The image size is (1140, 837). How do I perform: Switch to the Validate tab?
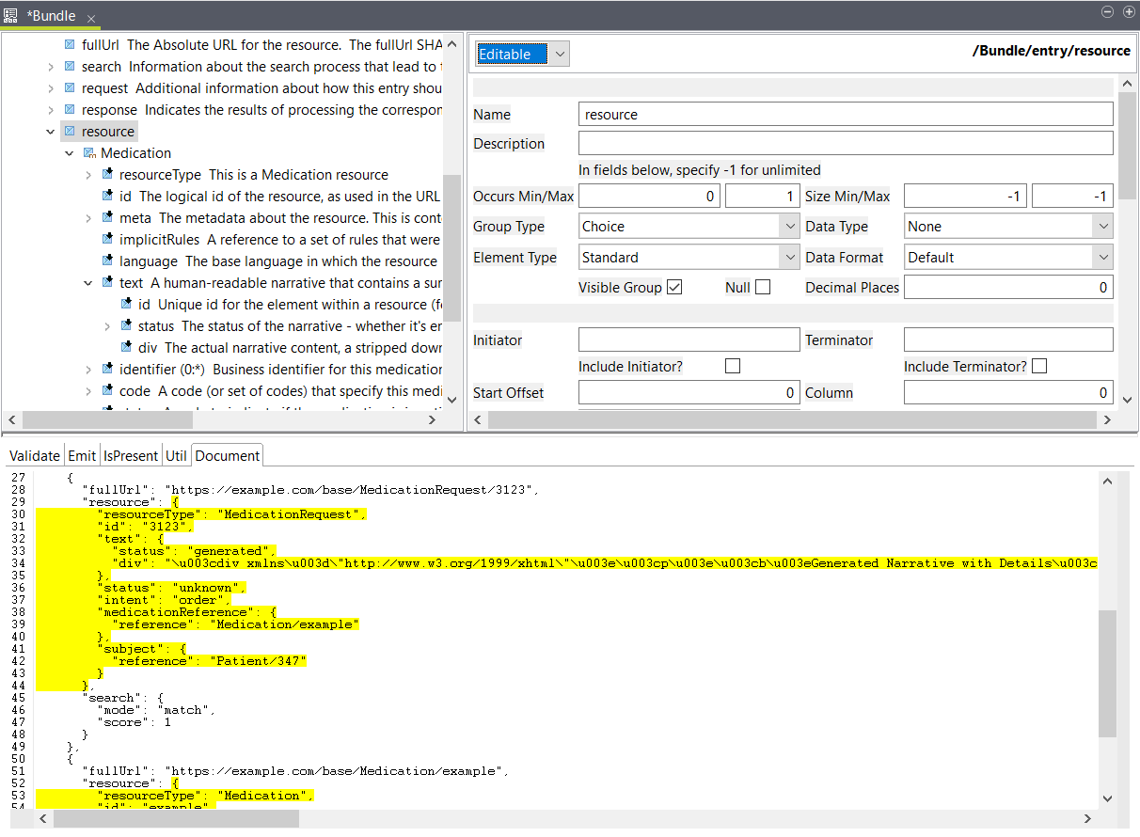point(35,456)
